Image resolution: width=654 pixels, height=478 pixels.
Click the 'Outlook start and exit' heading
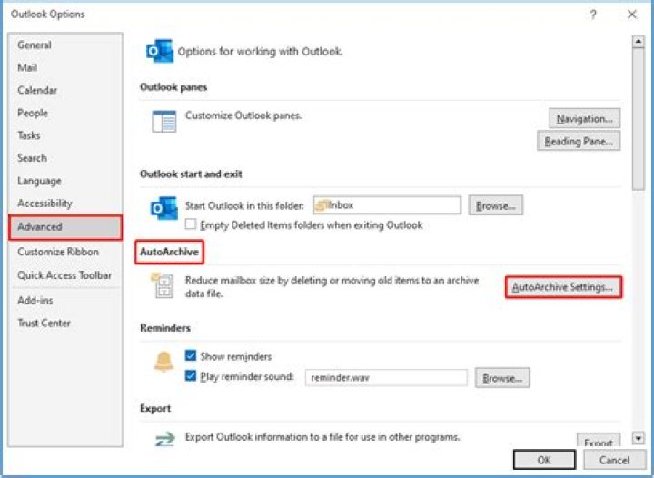[191, 174]
